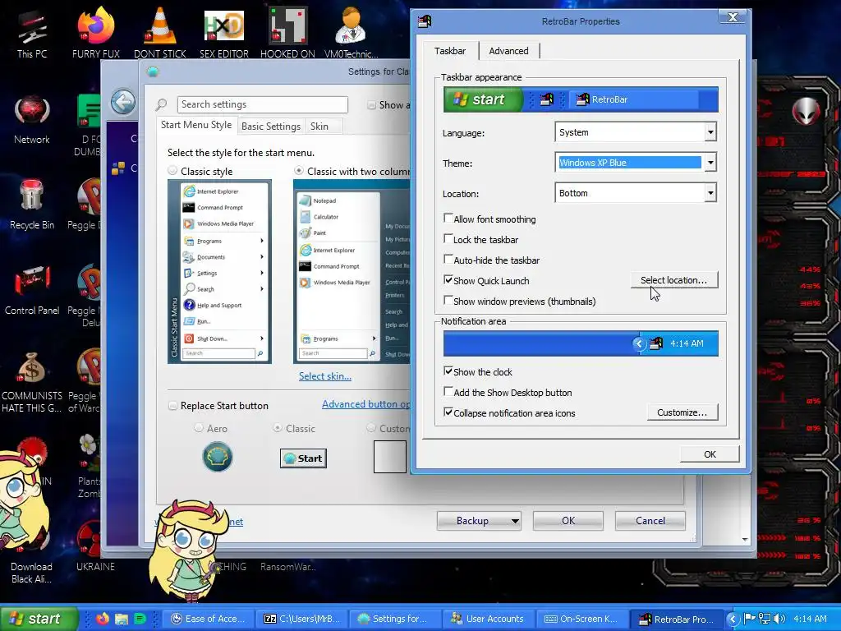Select the Classic style radio button

(x=172, y=171)
